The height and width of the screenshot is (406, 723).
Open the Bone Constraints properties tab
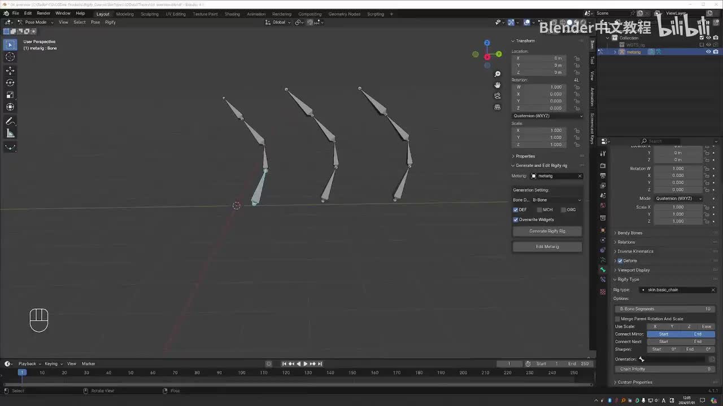click(603, 280)
